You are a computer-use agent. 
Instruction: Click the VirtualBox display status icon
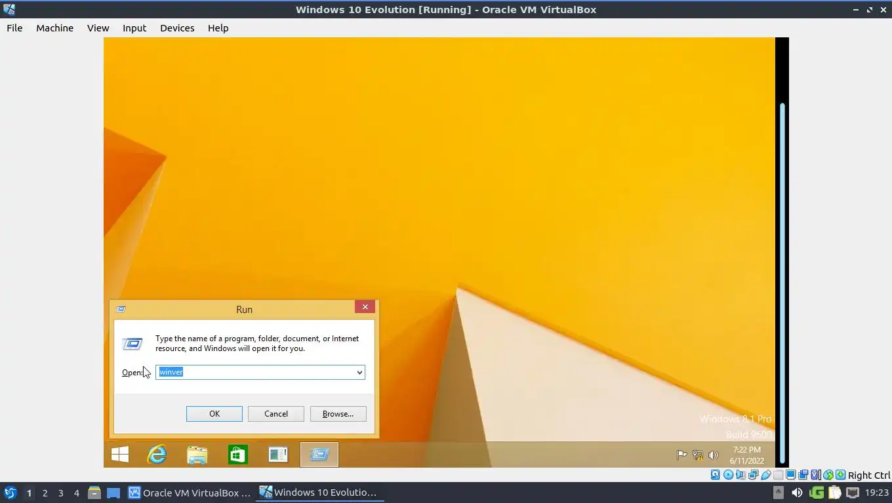[x=790, y=475]
